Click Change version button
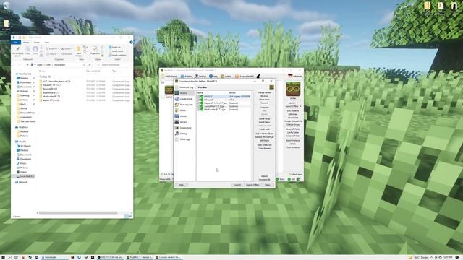This screenshot has height=260, width=463. pos(264,93)
